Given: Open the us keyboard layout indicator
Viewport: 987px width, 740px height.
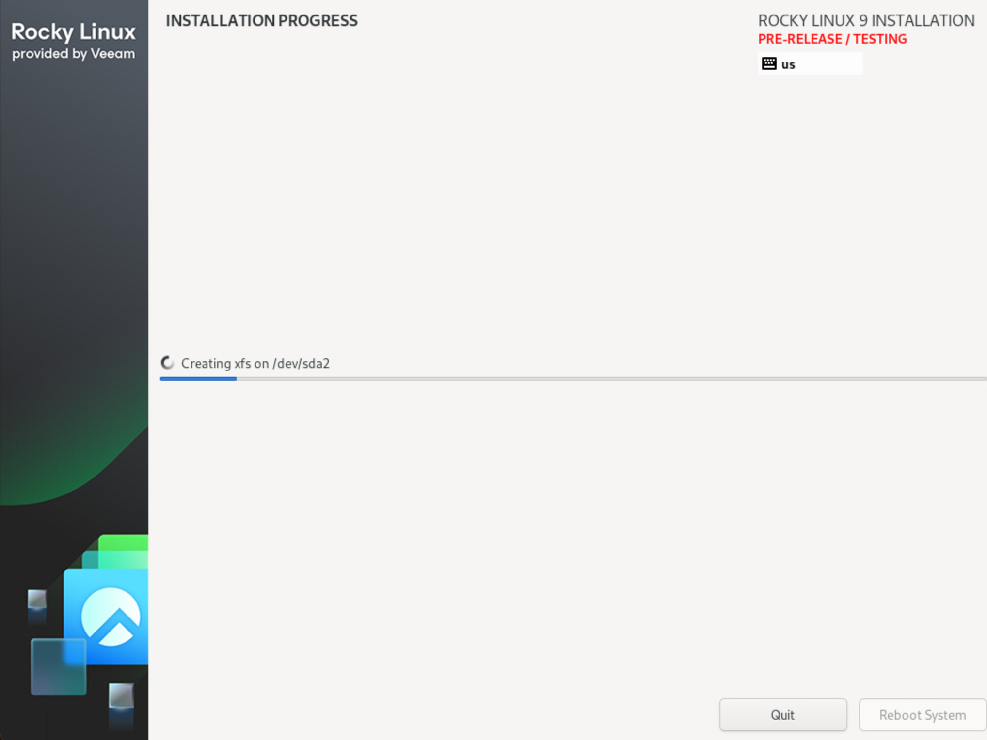Looking at the screenshot, I should 810,64.
